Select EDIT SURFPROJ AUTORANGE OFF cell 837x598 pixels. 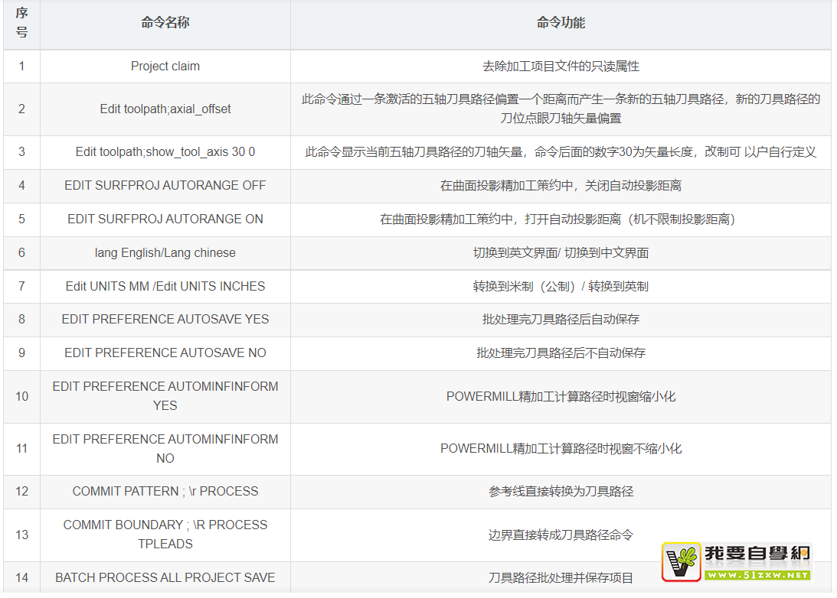[x=165, y=186]
